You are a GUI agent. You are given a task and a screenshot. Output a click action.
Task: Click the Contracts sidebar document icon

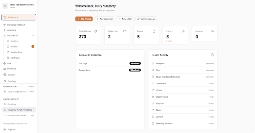point(8,58)
